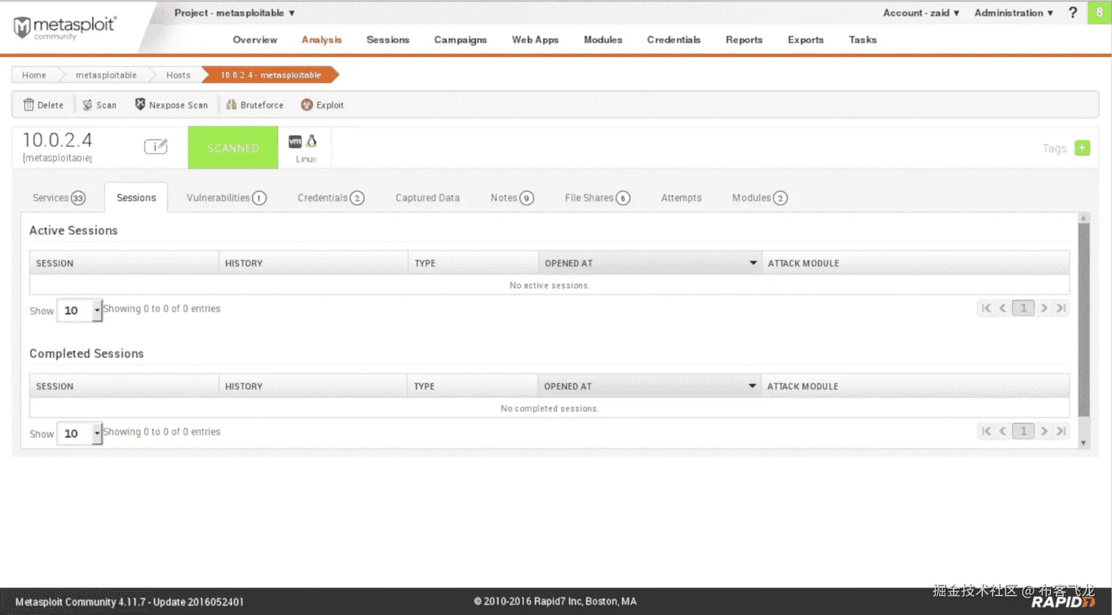
Task: Switch to the Vulnerabilities tab
Action: (226, 198)
